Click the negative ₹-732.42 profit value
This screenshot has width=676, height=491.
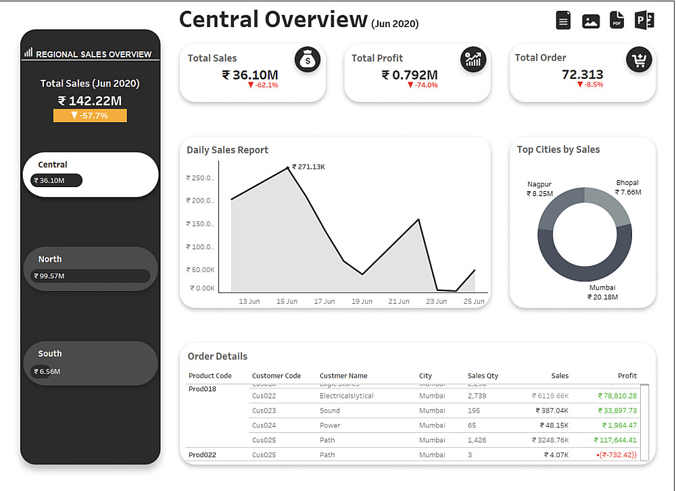(x=617, y=455)
